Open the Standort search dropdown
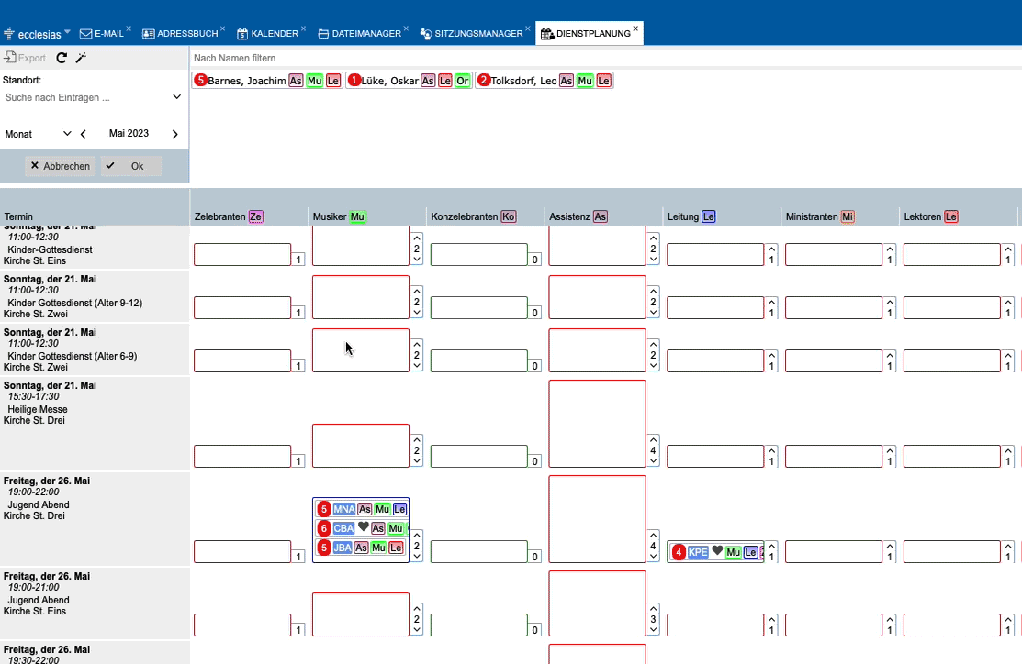Screen dimensions: 1022x664 click(x=177, y=97)
